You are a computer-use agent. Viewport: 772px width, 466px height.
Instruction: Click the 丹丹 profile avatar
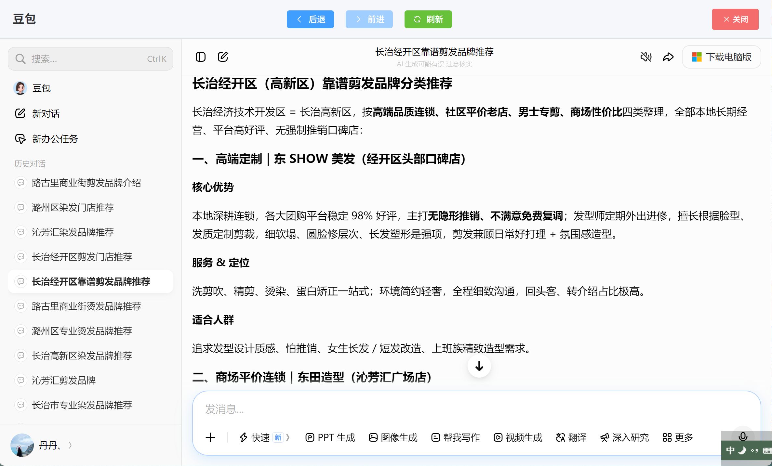tap(22, 445)
